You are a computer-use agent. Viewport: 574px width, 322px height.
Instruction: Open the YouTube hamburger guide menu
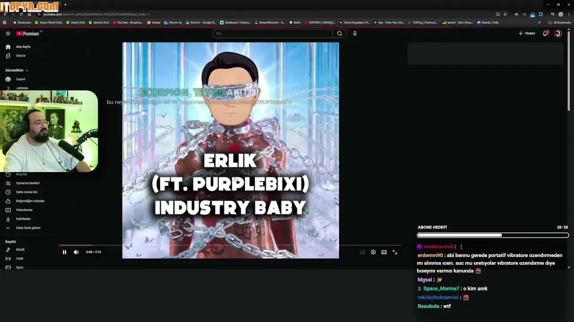(8, 34)
